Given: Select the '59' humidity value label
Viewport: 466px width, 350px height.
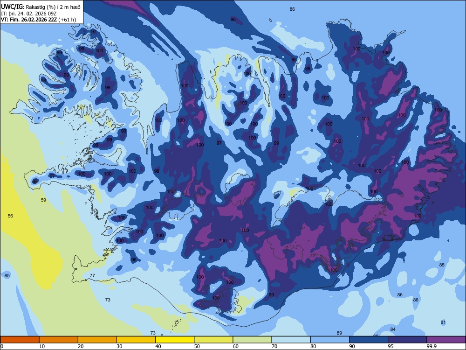Looking at the screenshot, I should click(43, 200).
